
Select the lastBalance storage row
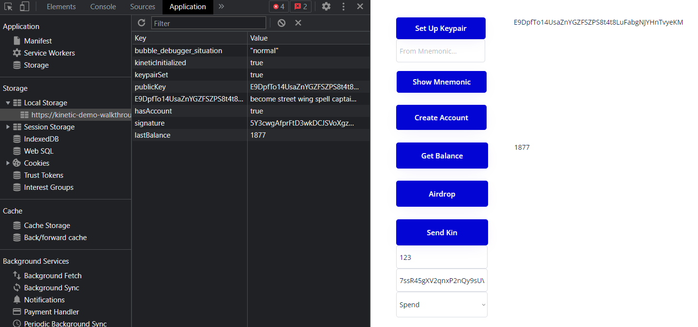click(251, 135)
